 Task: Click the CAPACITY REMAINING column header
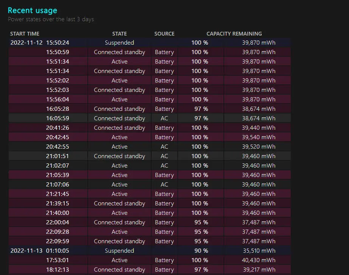[x=234, y=34]
